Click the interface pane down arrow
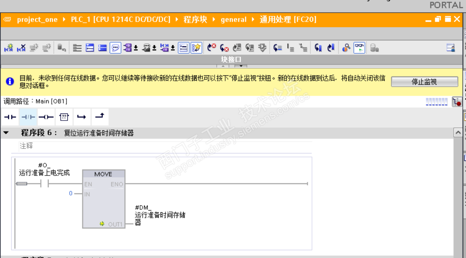 coord(241,66)
